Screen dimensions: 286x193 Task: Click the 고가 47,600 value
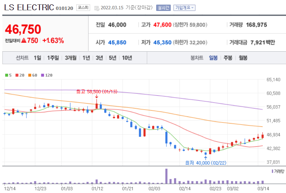[x=162, y=25]
